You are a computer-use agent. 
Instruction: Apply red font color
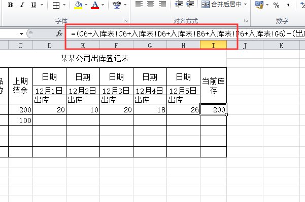point(95,5)
